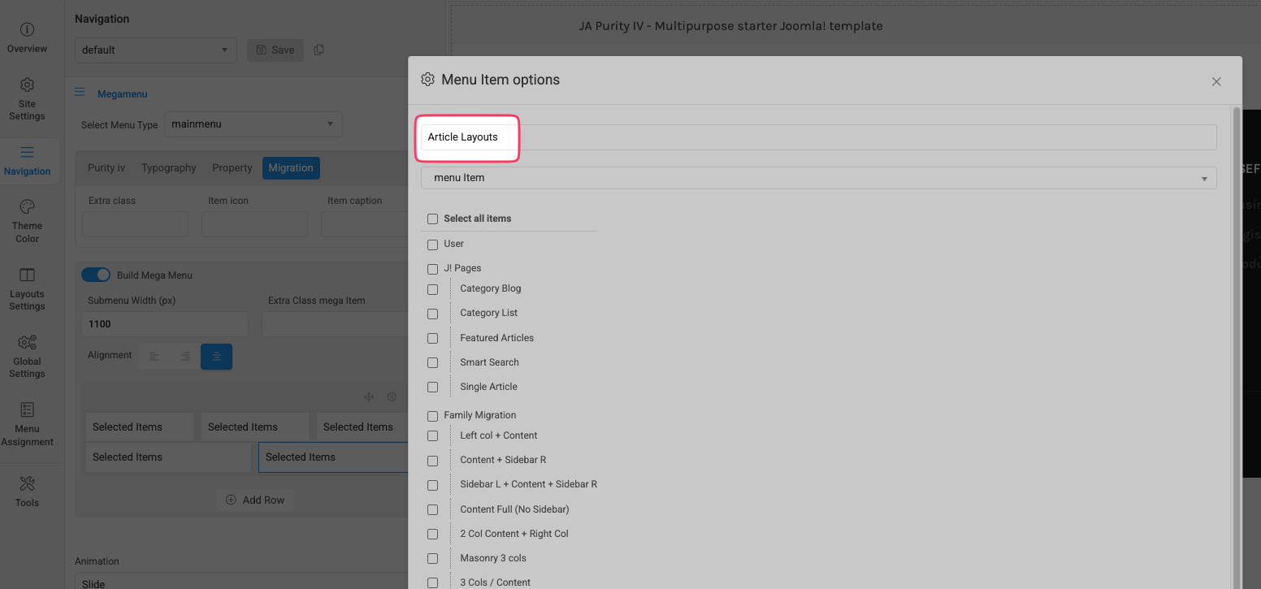Open the menu Item type dropdown
Image resolution: width=1261 pixels, height=589 pixels.
coord(818,178)
